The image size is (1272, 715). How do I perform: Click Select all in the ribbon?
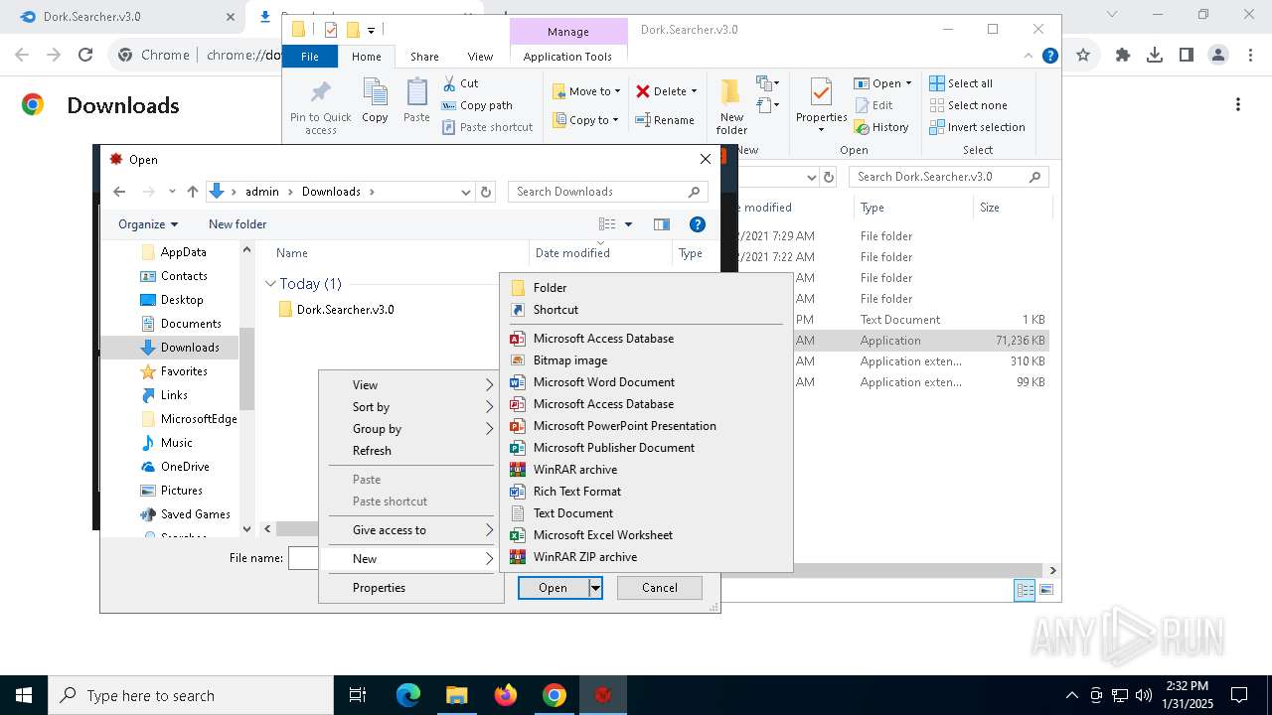point(961,83)
